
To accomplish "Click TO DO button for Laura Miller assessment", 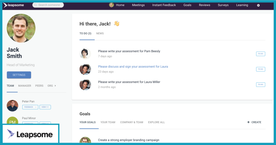I will tap(261, 85).
